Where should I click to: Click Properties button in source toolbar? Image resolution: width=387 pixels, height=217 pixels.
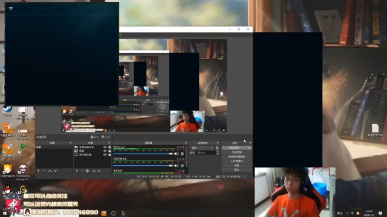point(94,137)
